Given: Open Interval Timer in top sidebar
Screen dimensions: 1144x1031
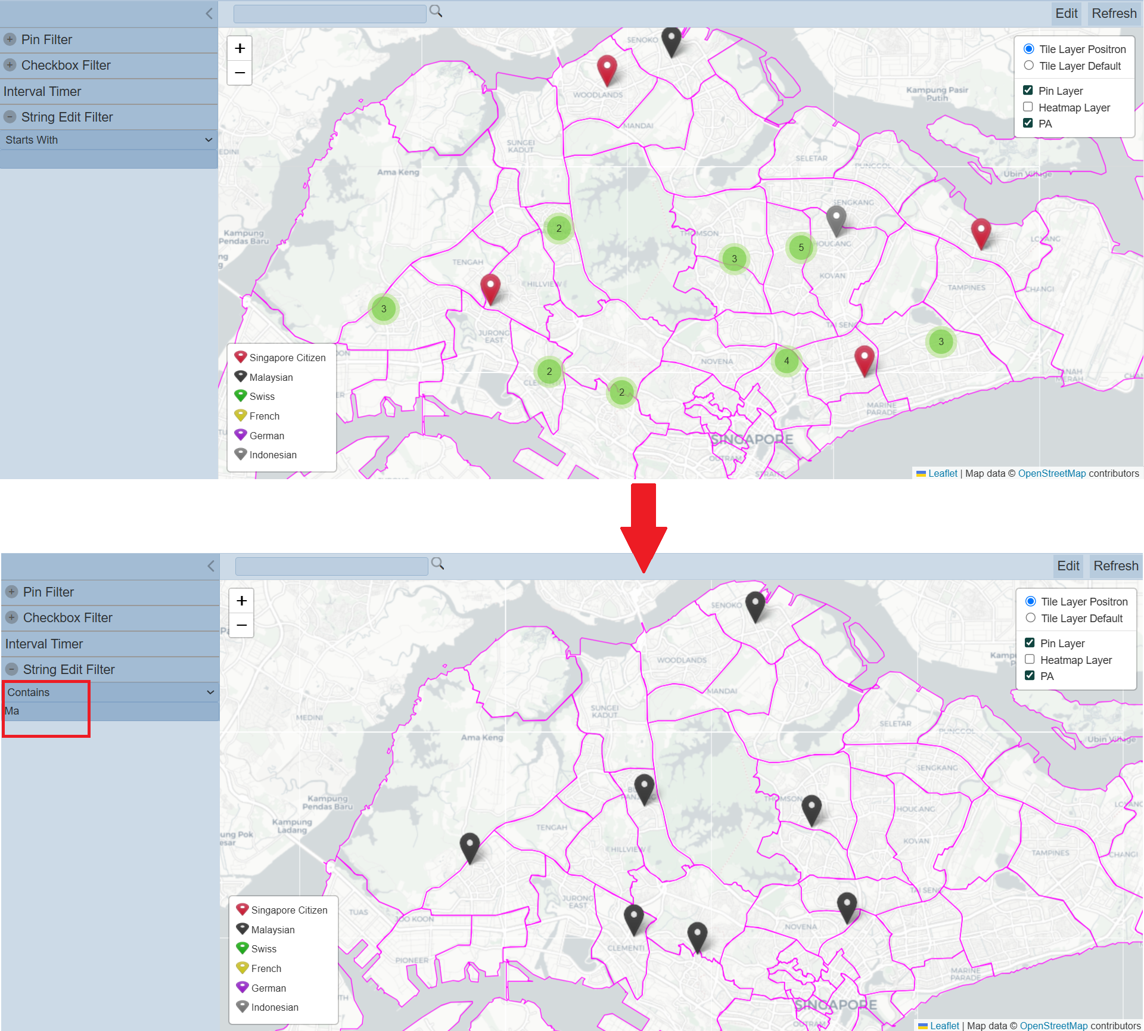Looking at the screenshot, I should point(42,91).
